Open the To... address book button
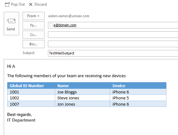This screenshot has height=135, width=178. click(x=34, y=25)
